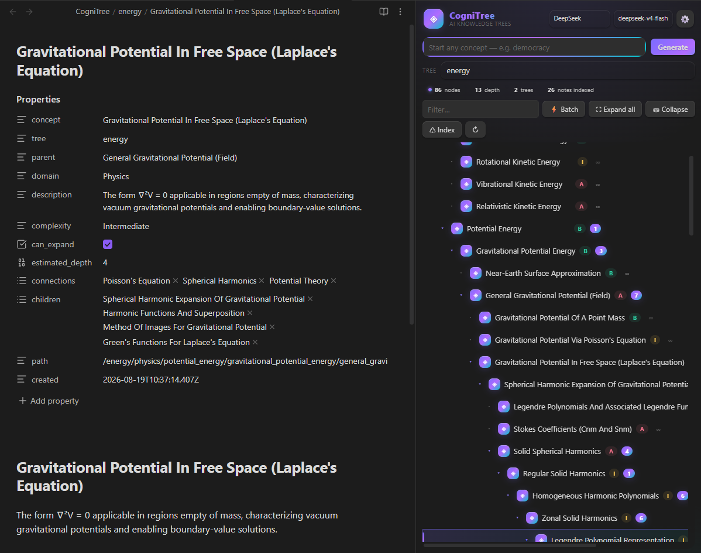Refresh the knowledge tree

(475, 129)
